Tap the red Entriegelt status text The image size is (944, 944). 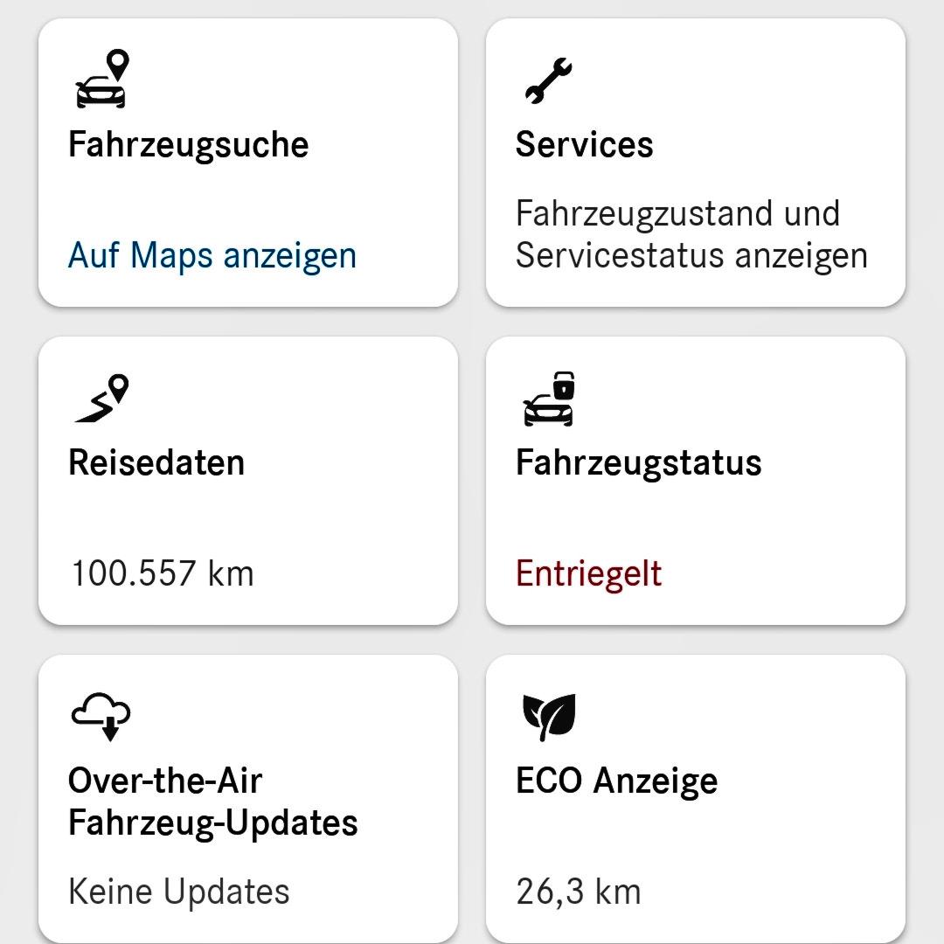pyautogui.click(x=588, y=574)
